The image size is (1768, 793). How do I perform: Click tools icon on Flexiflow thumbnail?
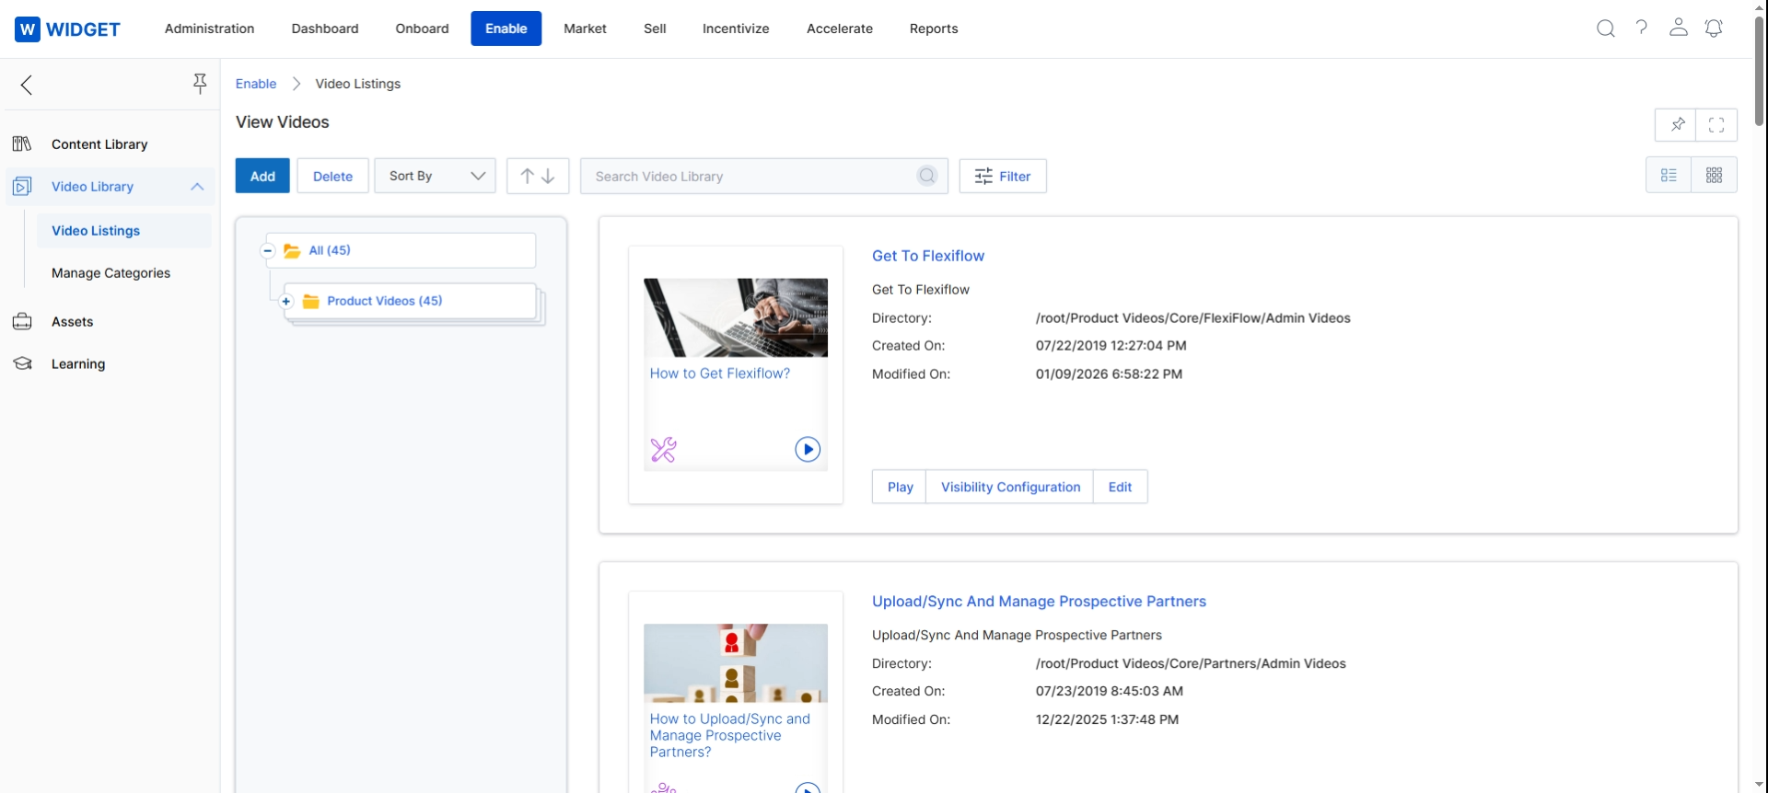point(663,449)
